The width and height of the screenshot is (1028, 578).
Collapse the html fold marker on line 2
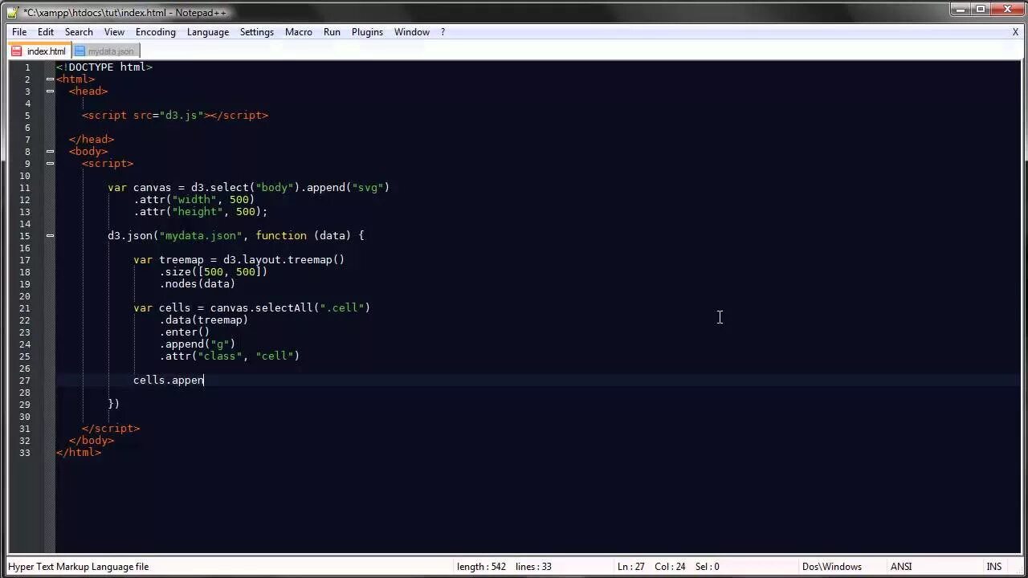click(x=50, y=79)
